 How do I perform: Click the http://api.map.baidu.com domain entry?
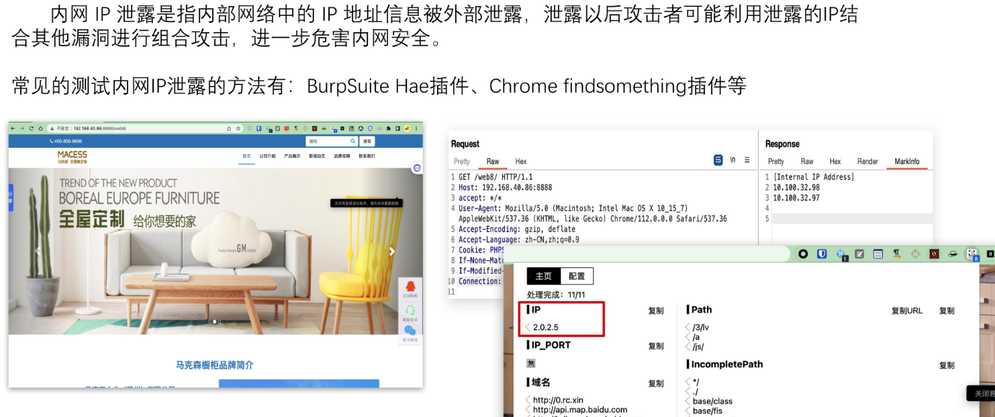[x=580, y=410]
